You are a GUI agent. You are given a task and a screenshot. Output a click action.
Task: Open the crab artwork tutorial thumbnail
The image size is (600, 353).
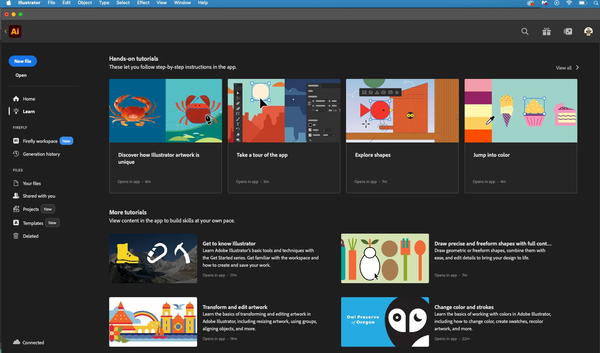click(166, 111)
